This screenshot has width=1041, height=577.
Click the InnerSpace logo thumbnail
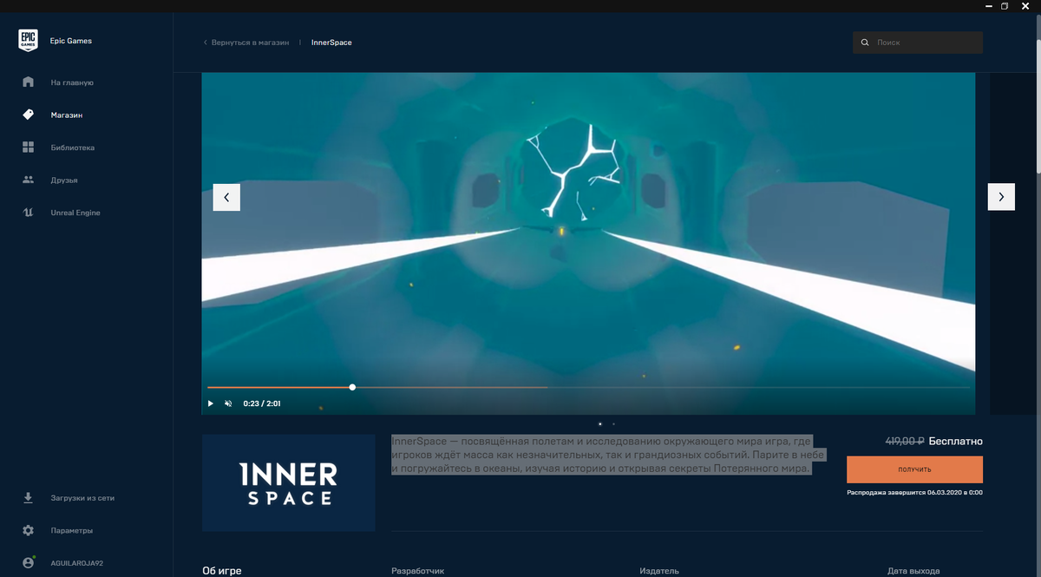tap(288, 483)
